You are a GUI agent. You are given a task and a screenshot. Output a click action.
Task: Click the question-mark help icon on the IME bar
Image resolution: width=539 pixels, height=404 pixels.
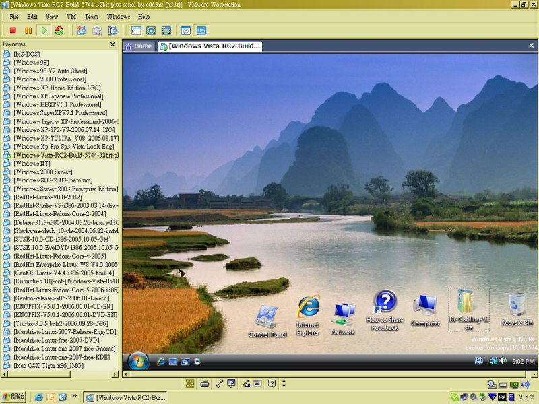tap(272, 384)
